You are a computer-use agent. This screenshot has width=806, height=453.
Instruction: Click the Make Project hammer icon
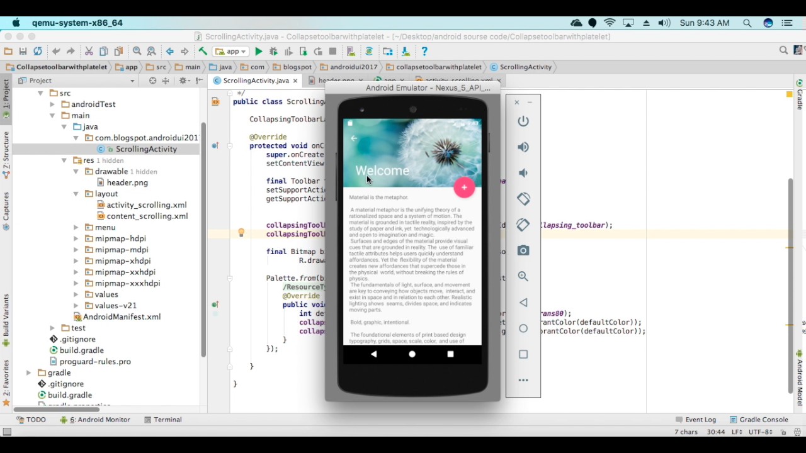click(203, 52)
